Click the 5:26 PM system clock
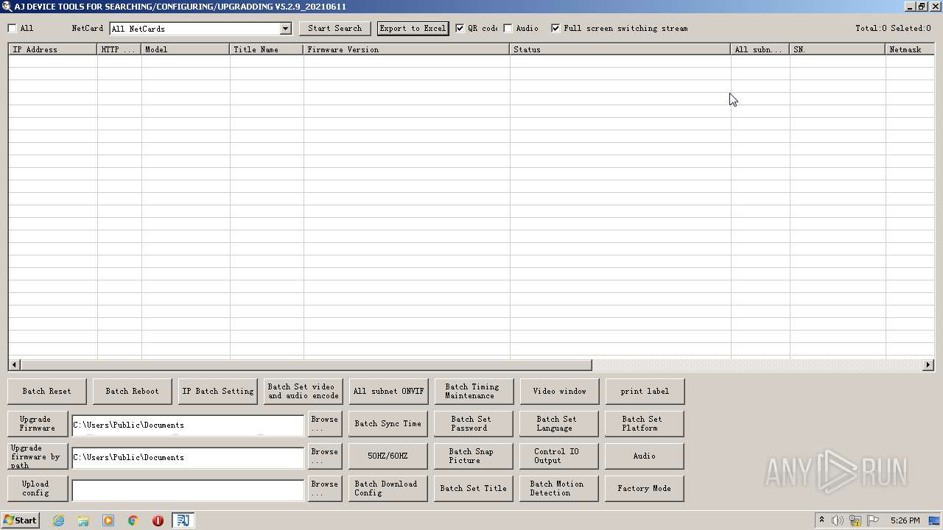Image resolution: width=943 pixels, height=530 pixels. [905, 520]
